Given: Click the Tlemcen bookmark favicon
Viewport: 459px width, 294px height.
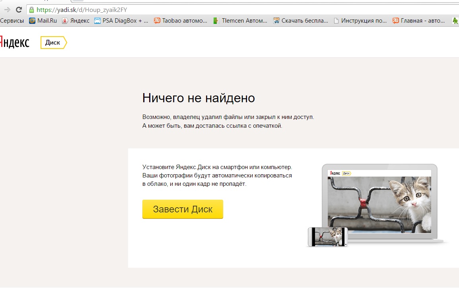Looking at the screenshot, I should pos(216,21).
